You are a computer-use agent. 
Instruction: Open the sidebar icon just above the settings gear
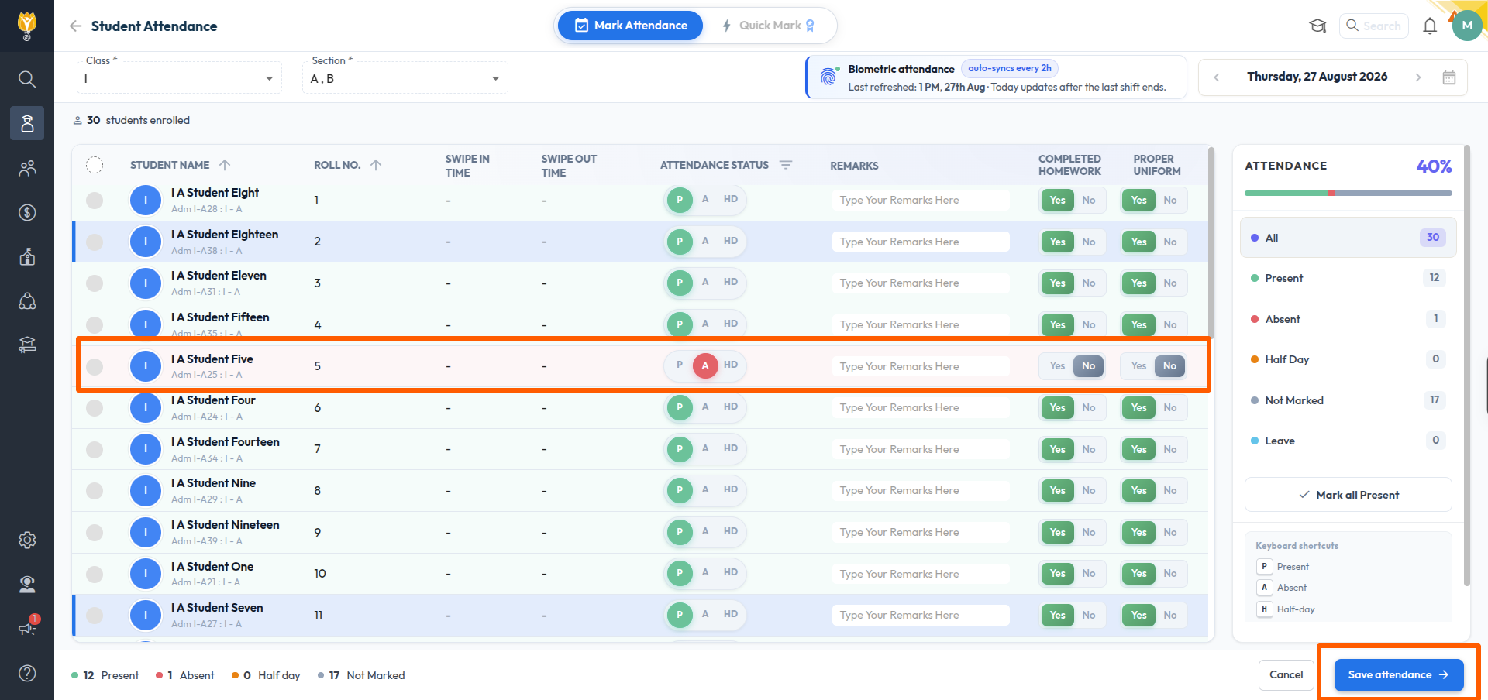tap(27, 345)
